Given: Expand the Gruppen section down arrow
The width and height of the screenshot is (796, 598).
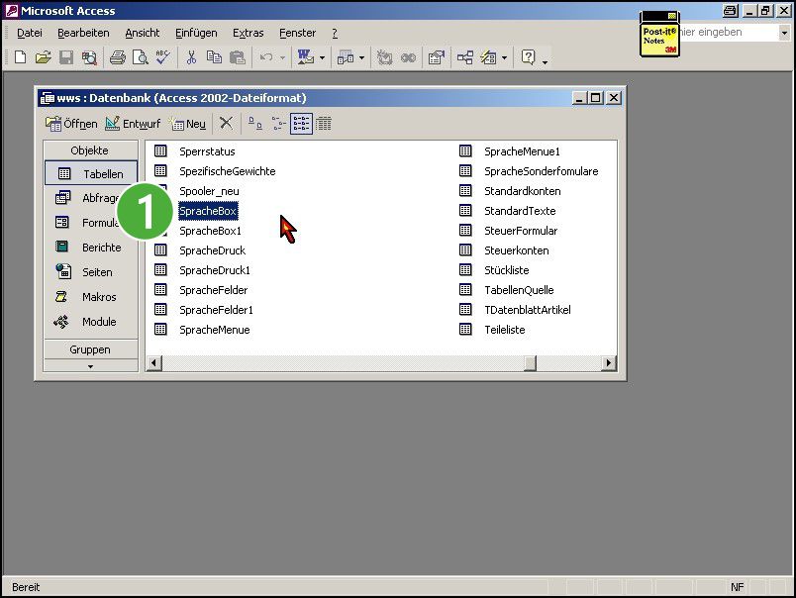Looking at the screenshot, I should (x=90, y=366).
